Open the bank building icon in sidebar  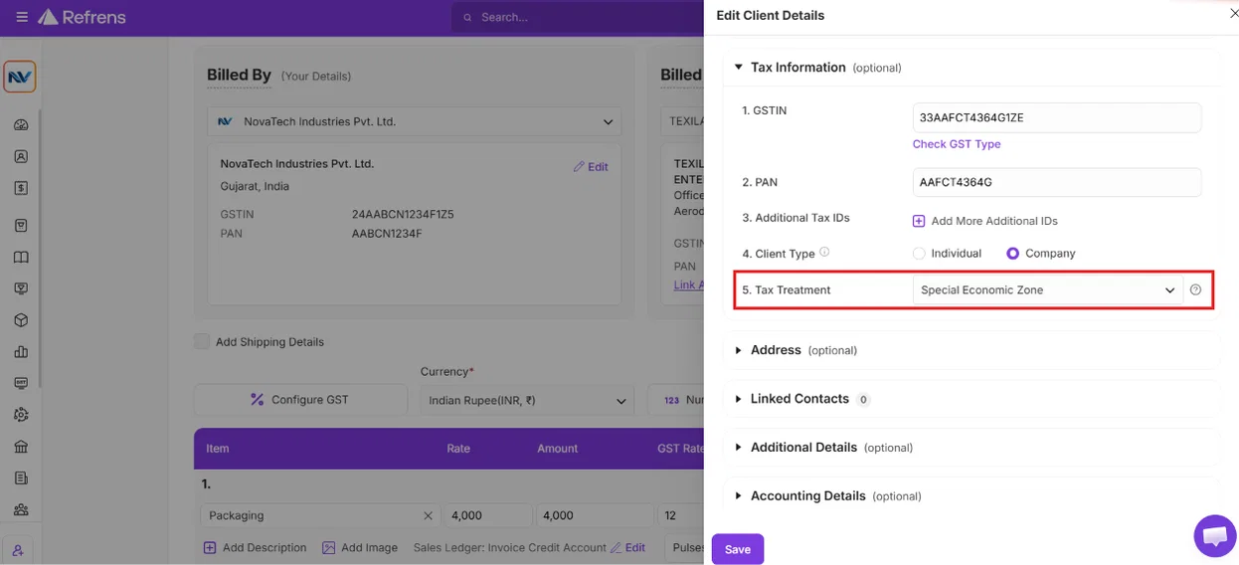click(x=21, y=447)
